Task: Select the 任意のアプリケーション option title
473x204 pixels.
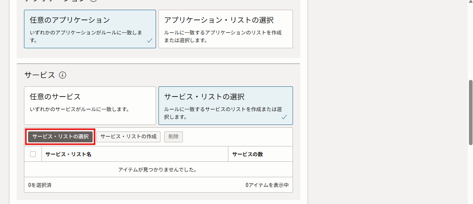Action: point(70,20)
